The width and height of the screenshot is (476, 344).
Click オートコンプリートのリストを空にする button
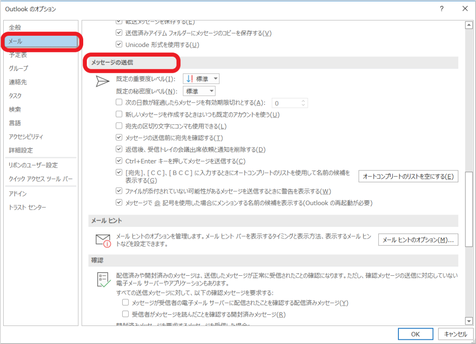click(x=408, y=176)
